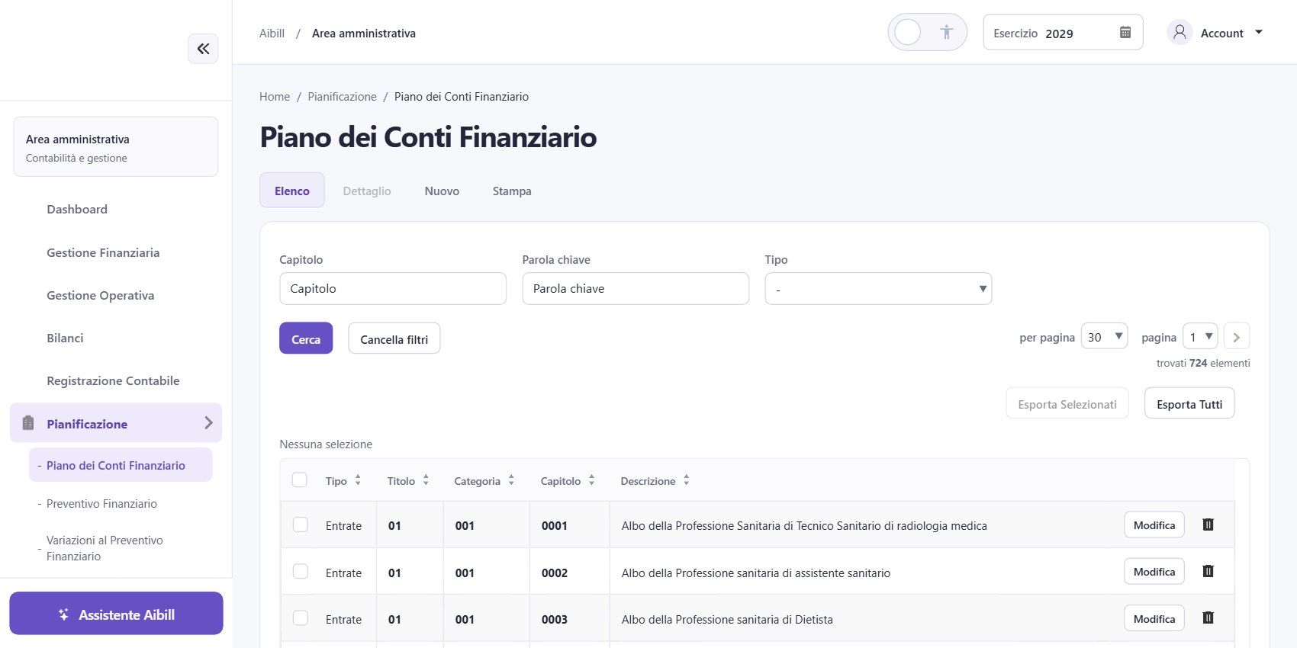Viewport: 1297px width, 648px height.
Task: Click Cancella filtri button
Action: pyautogui.click(x=394, y=338)
